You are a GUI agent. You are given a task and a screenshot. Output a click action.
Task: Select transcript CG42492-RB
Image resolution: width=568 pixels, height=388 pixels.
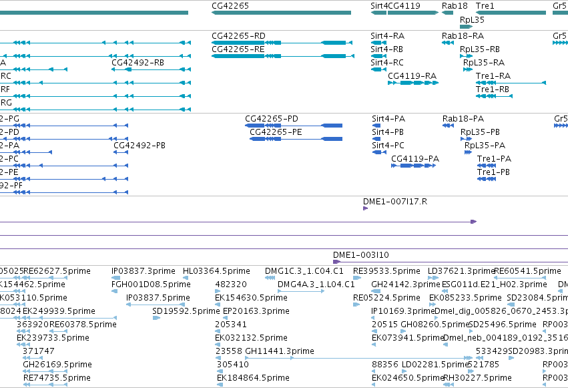point(137,63)
